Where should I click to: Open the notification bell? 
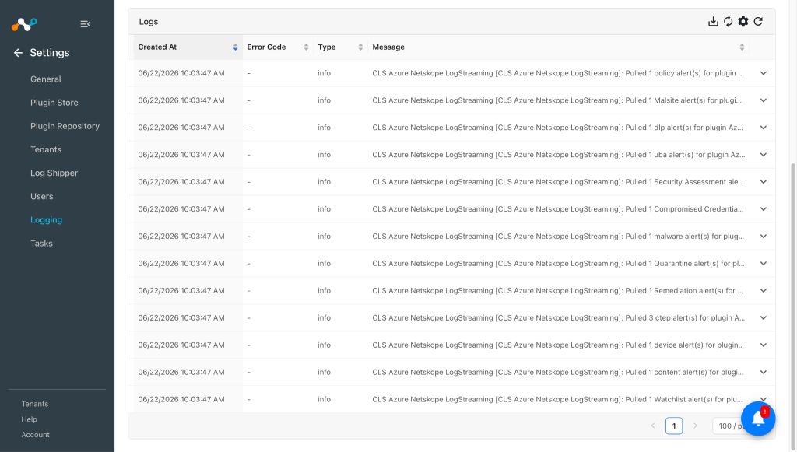[x=758, y=419]
